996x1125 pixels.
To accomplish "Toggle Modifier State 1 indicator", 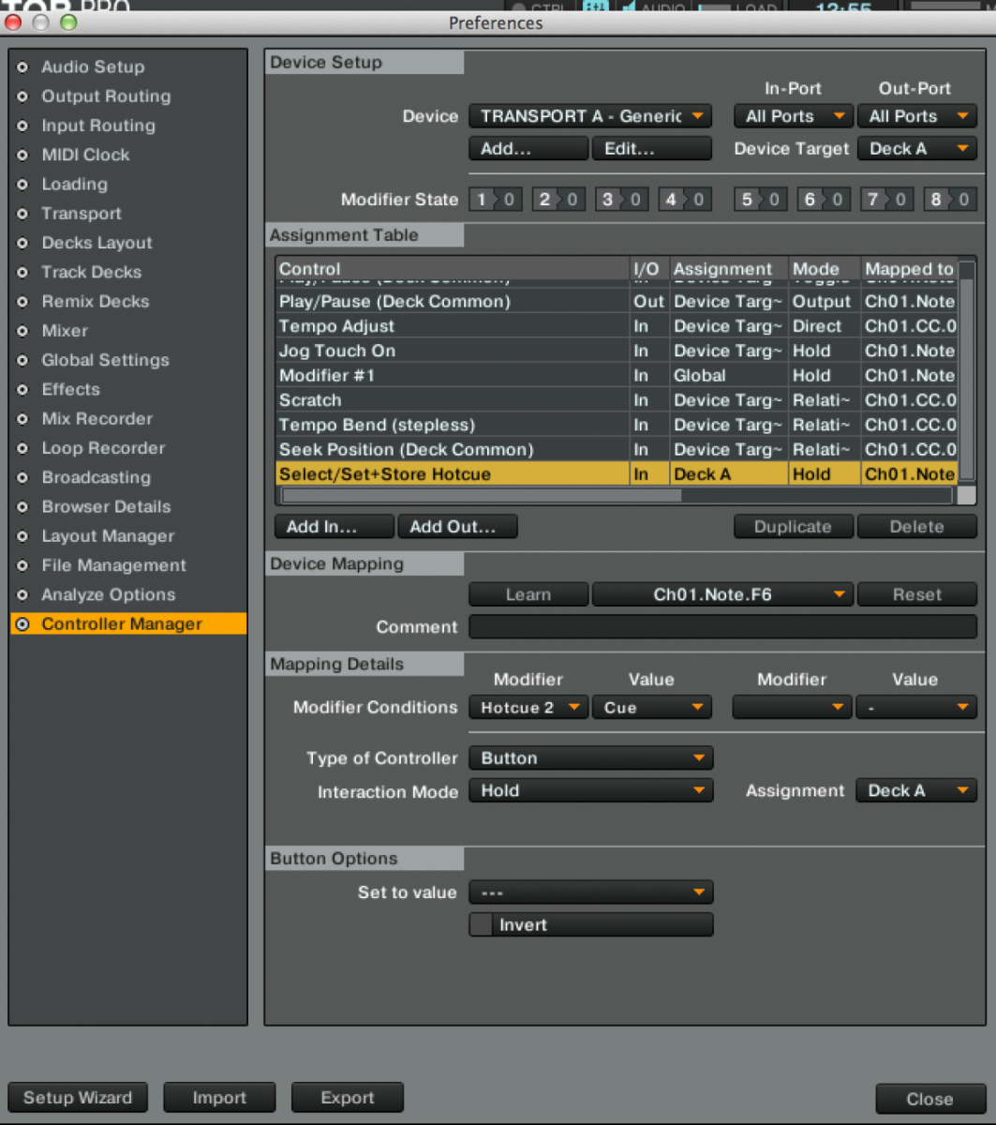I will pos(494,200).
